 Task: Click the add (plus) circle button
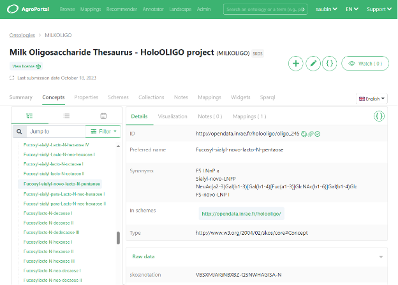coord(295,64)
